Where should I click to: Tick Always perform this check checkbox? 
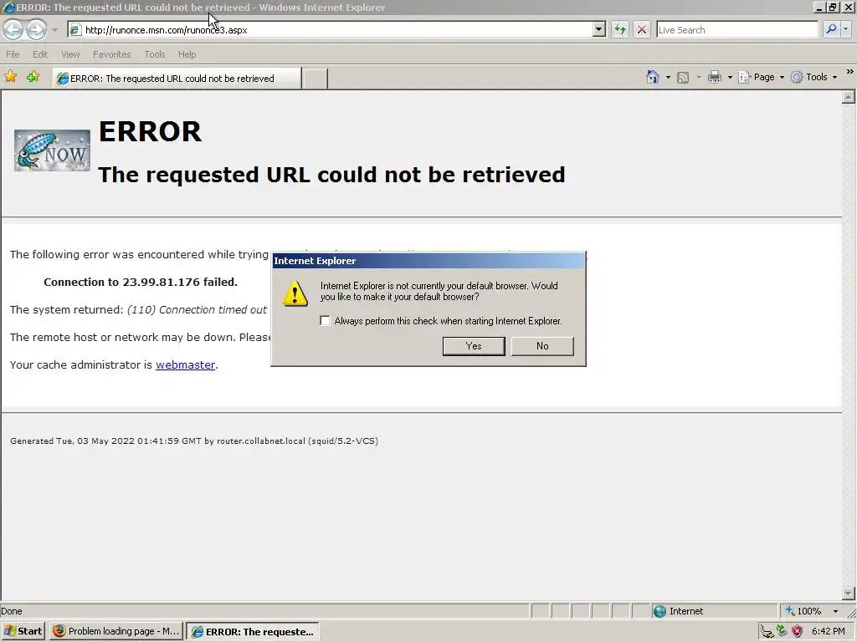point(325,321)
